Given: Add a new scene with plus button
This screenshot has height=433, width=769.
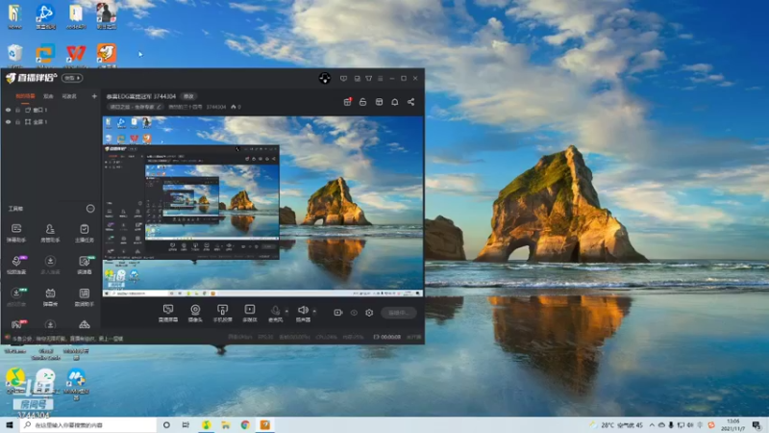Looking at the screenshot, I should tap(94, 96).
